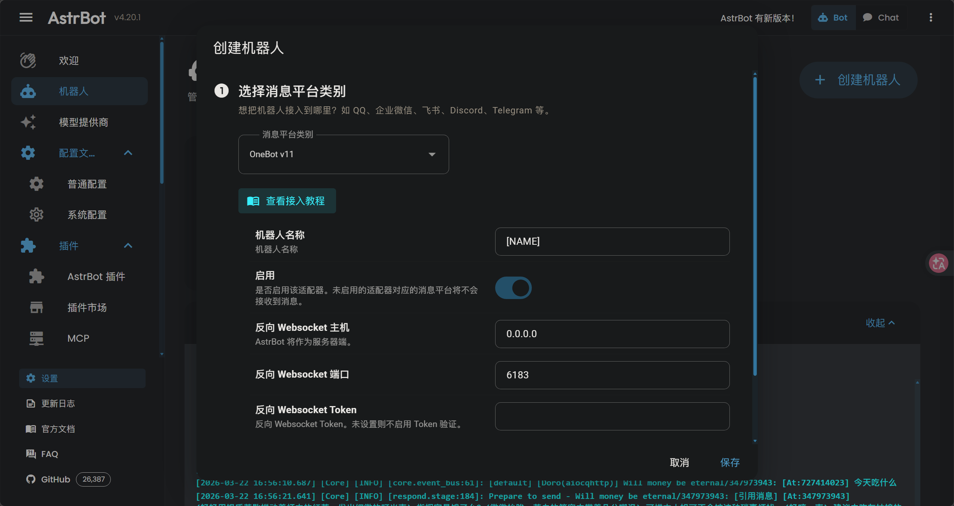Click 查看接入教程 tutorial button

point(287,201)
